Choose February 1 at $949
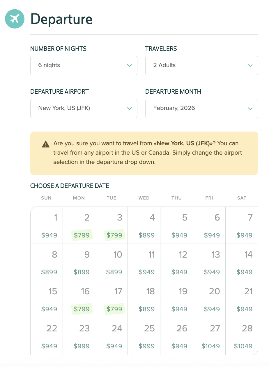 [47, 226]
